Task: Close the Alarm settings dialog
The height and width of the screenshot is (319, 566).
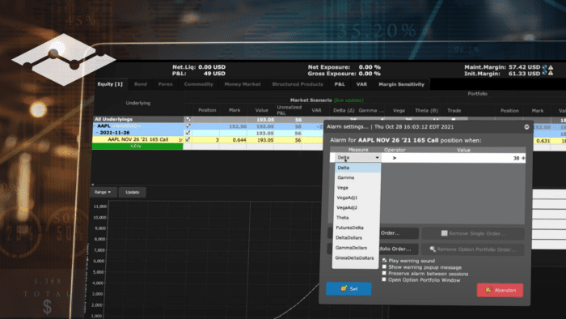Action: coord(526,127)
